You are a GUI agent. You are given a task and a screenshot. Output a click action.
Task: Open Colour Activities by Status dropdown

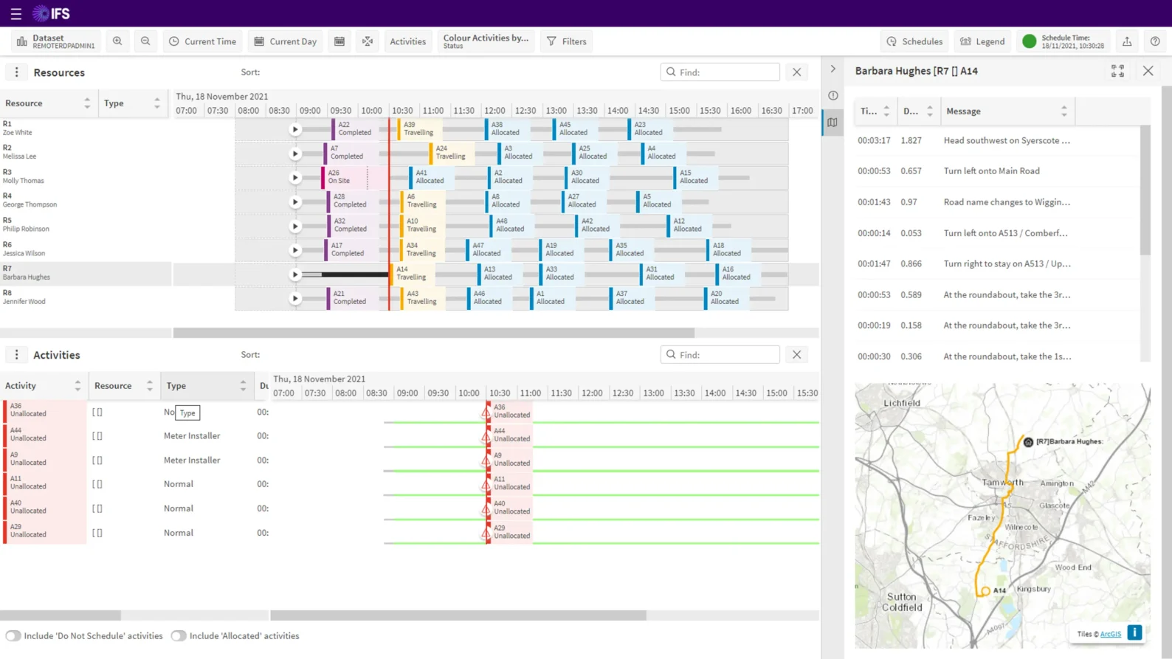point(486,41)
